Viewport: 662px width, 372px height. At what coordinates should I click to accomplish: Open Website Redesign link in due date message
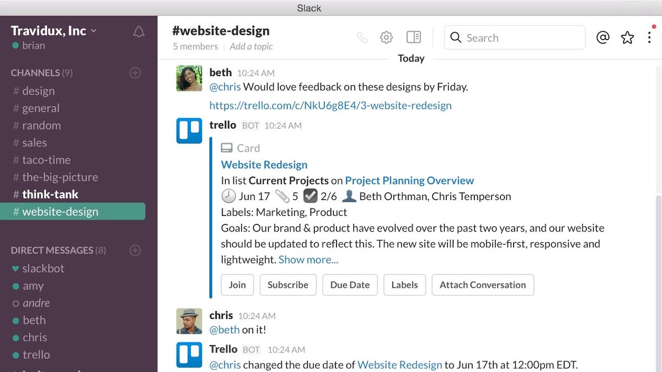coord(400,365)
